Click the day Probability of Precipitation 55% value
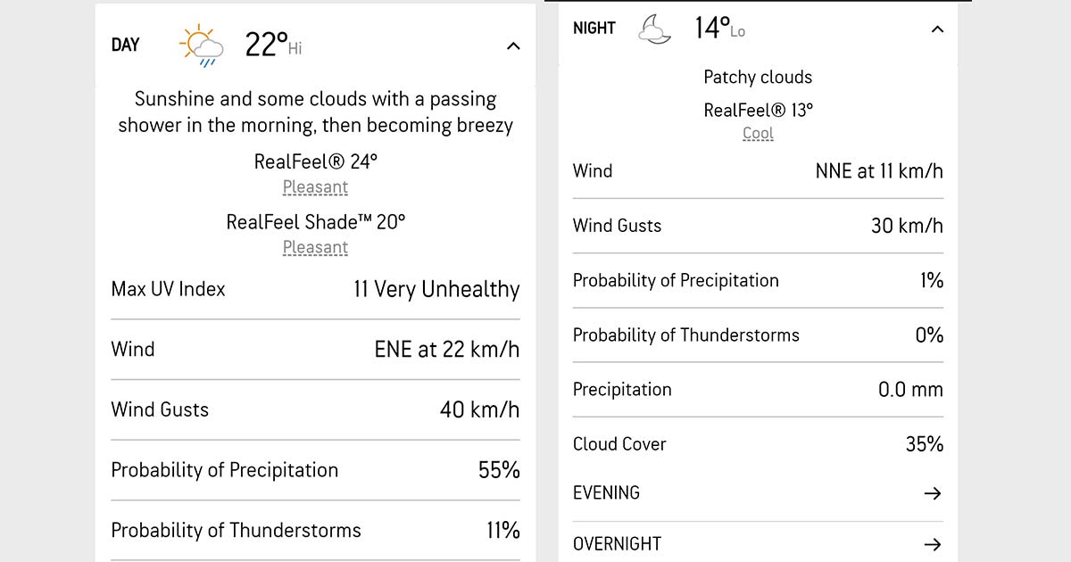 tap(499, 470)
